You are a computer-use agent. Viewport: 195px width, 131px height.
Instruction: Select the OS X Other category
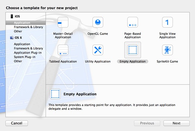18,61
